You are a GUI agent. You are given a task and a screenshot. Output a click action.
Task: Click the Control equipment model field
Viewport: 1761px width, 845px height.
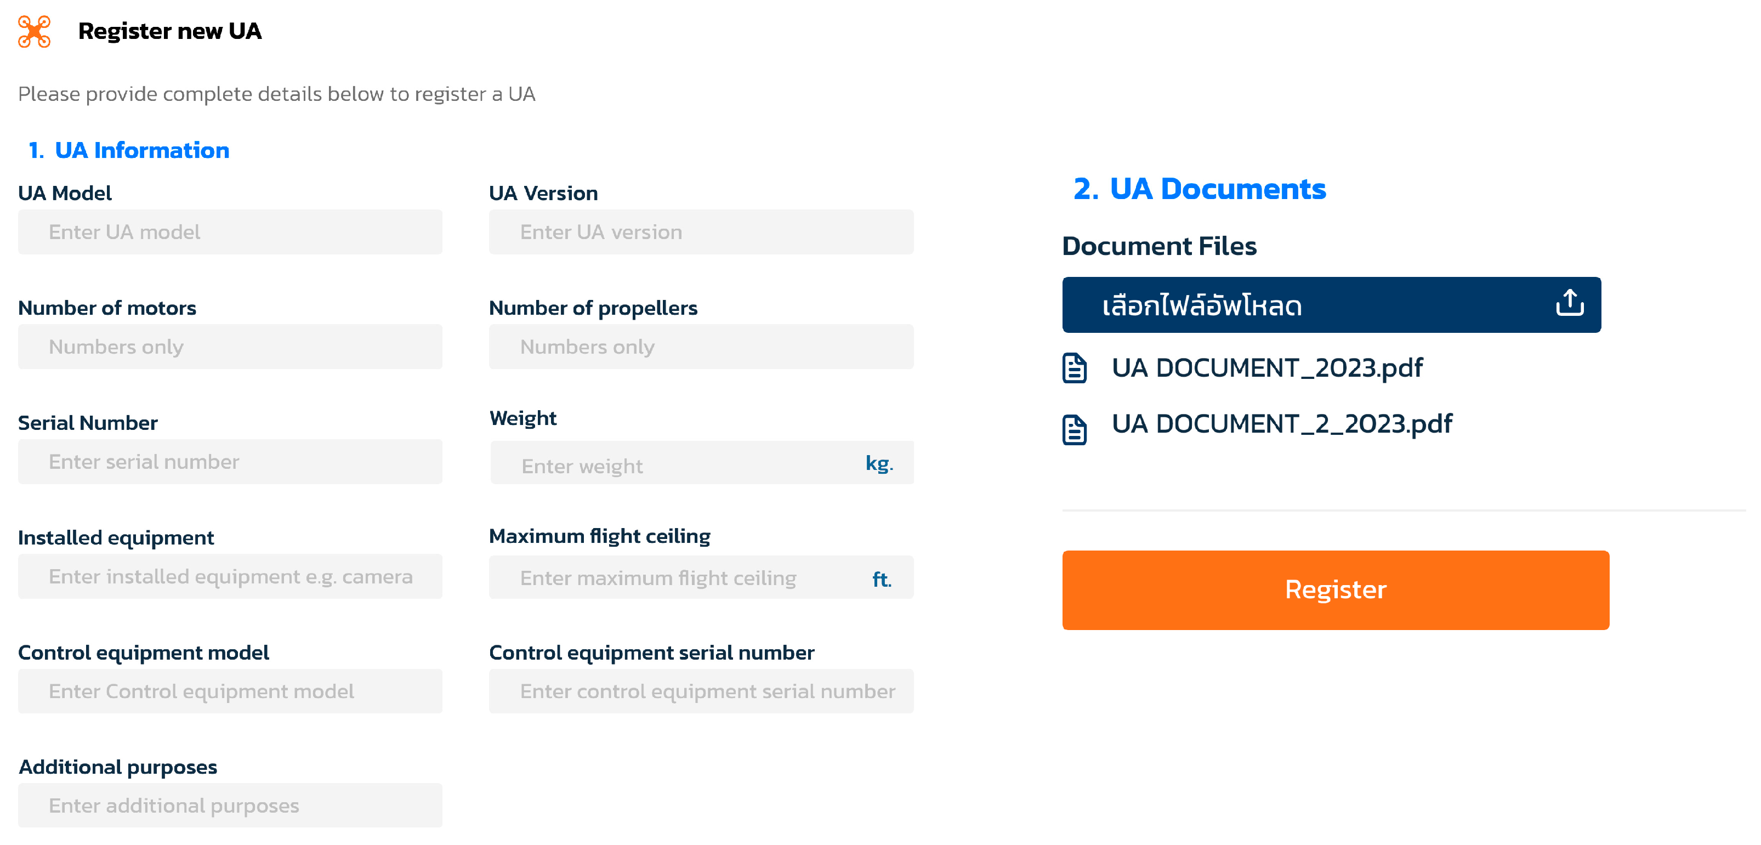[x=230, y=691]
